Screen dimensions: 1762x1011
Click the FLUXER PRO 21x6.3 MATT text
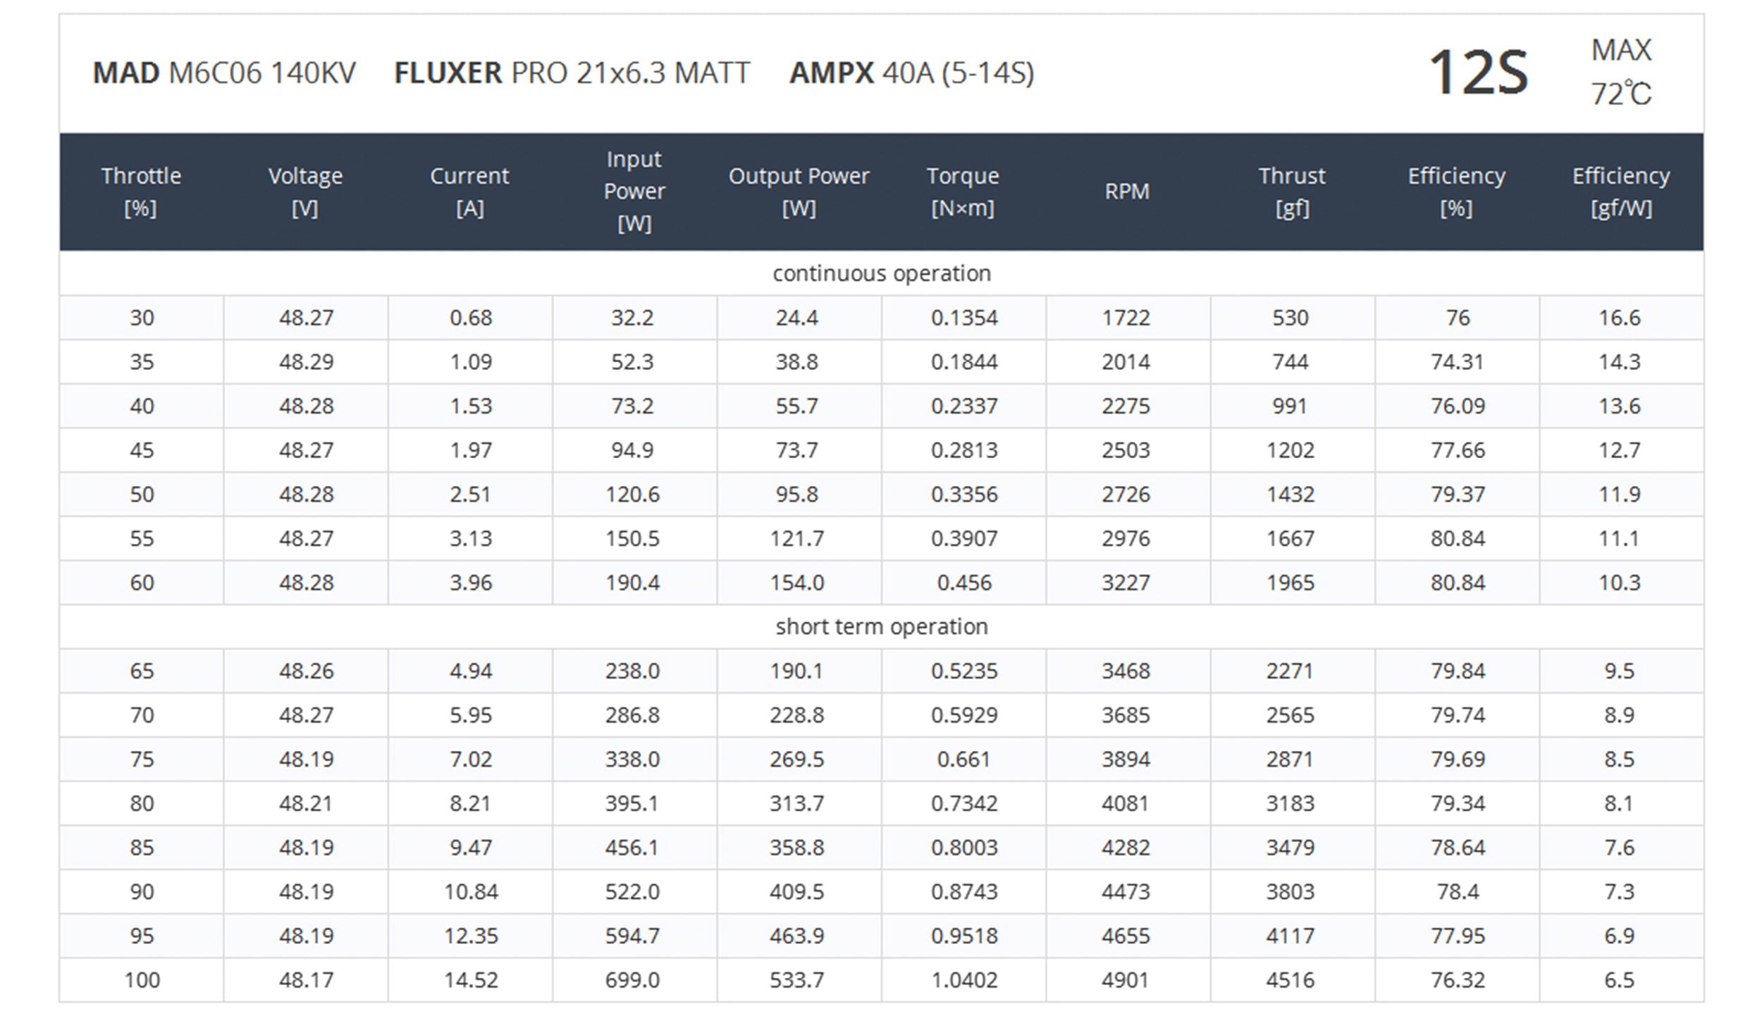[572, 73]
